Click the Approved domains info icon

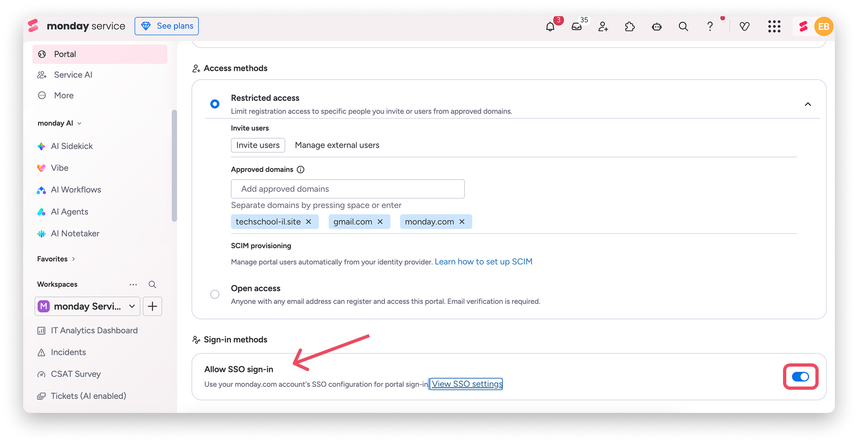click(x=301, y=169)
